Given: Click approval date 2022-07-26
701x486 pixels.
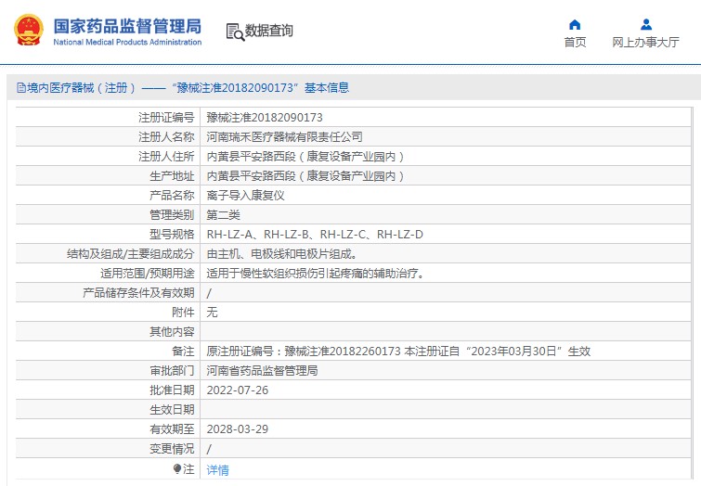Looking at the screenshot, I should 238,390.
